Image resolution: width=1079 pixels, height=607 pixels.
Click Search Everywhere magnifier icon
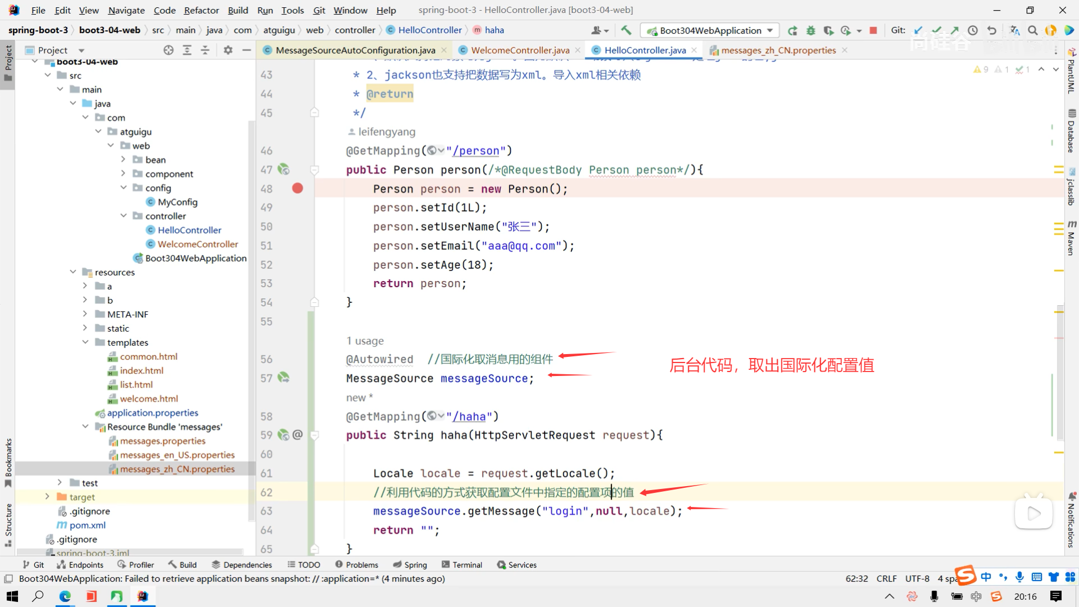(x=1032, y=30)
